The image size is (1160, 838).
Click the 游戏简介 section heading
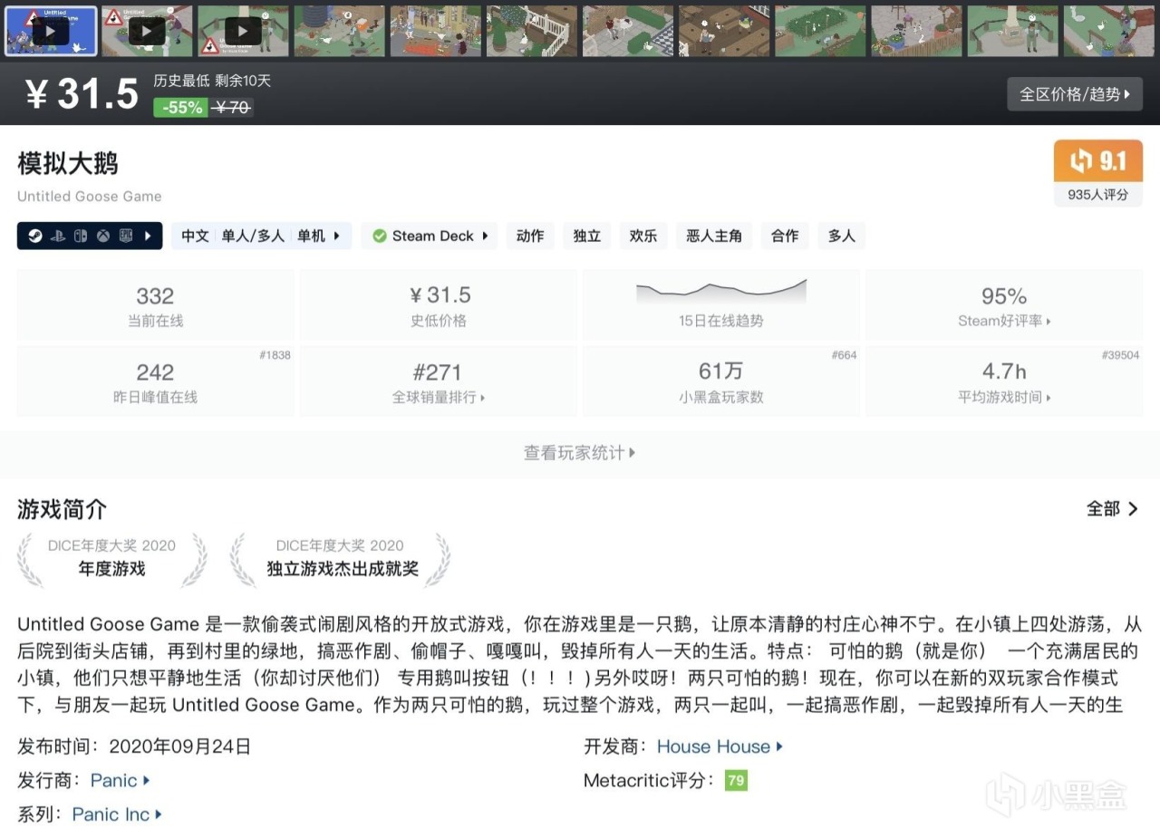[63, 509]
